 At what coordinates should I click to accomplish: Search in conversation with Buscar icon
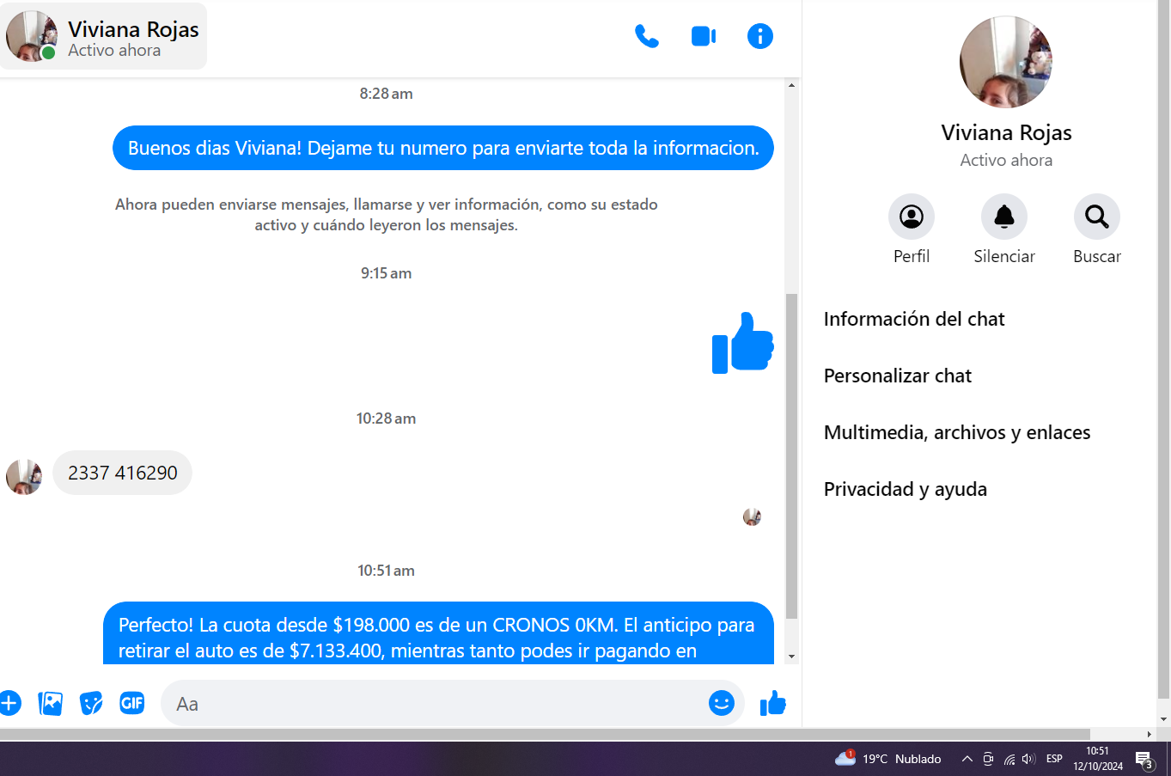[1096, 217]
